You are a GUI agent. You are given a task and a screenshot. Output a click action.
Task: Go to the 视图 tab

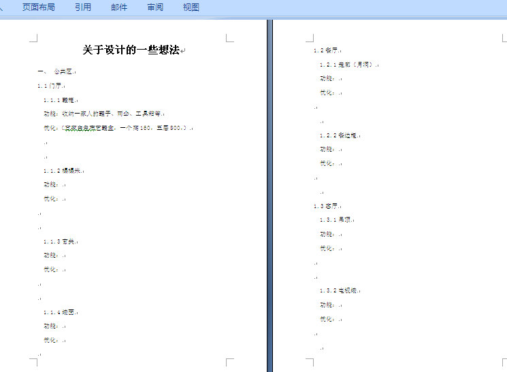pyautogui.click(x=191, y=7)
